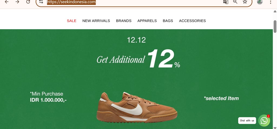The height and width of the screenshot is (129, 277).
Task: Open the APPARELS category
Action: pyautogui.click(x=147, y=21)
